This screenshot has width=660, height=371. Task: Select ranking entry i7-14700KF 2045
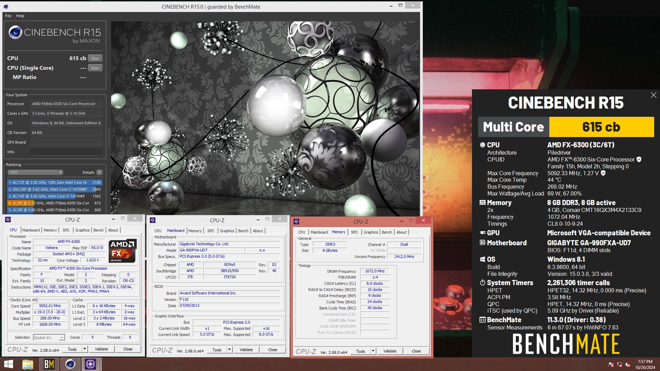[55, 189]
